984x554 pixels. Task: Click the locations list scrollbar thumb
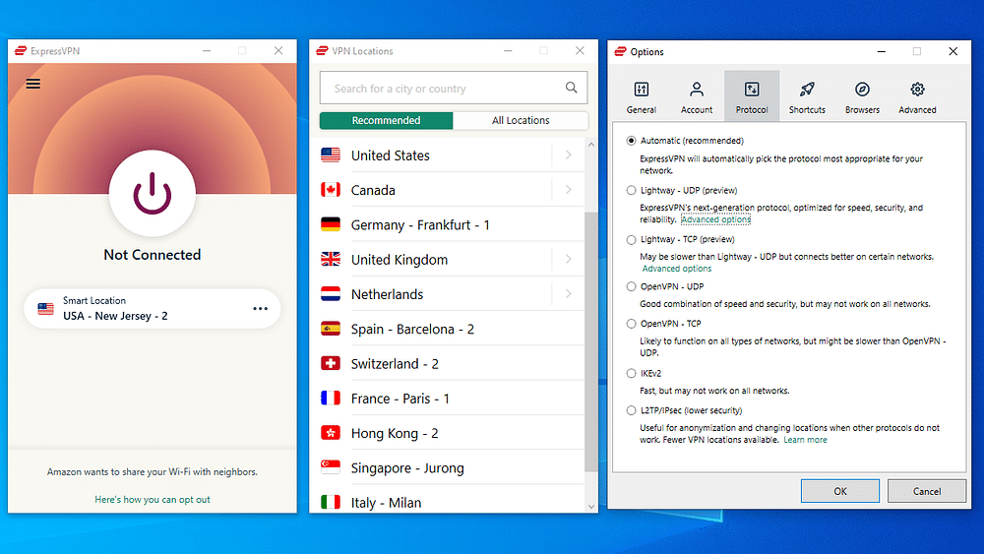coord(591,341)
